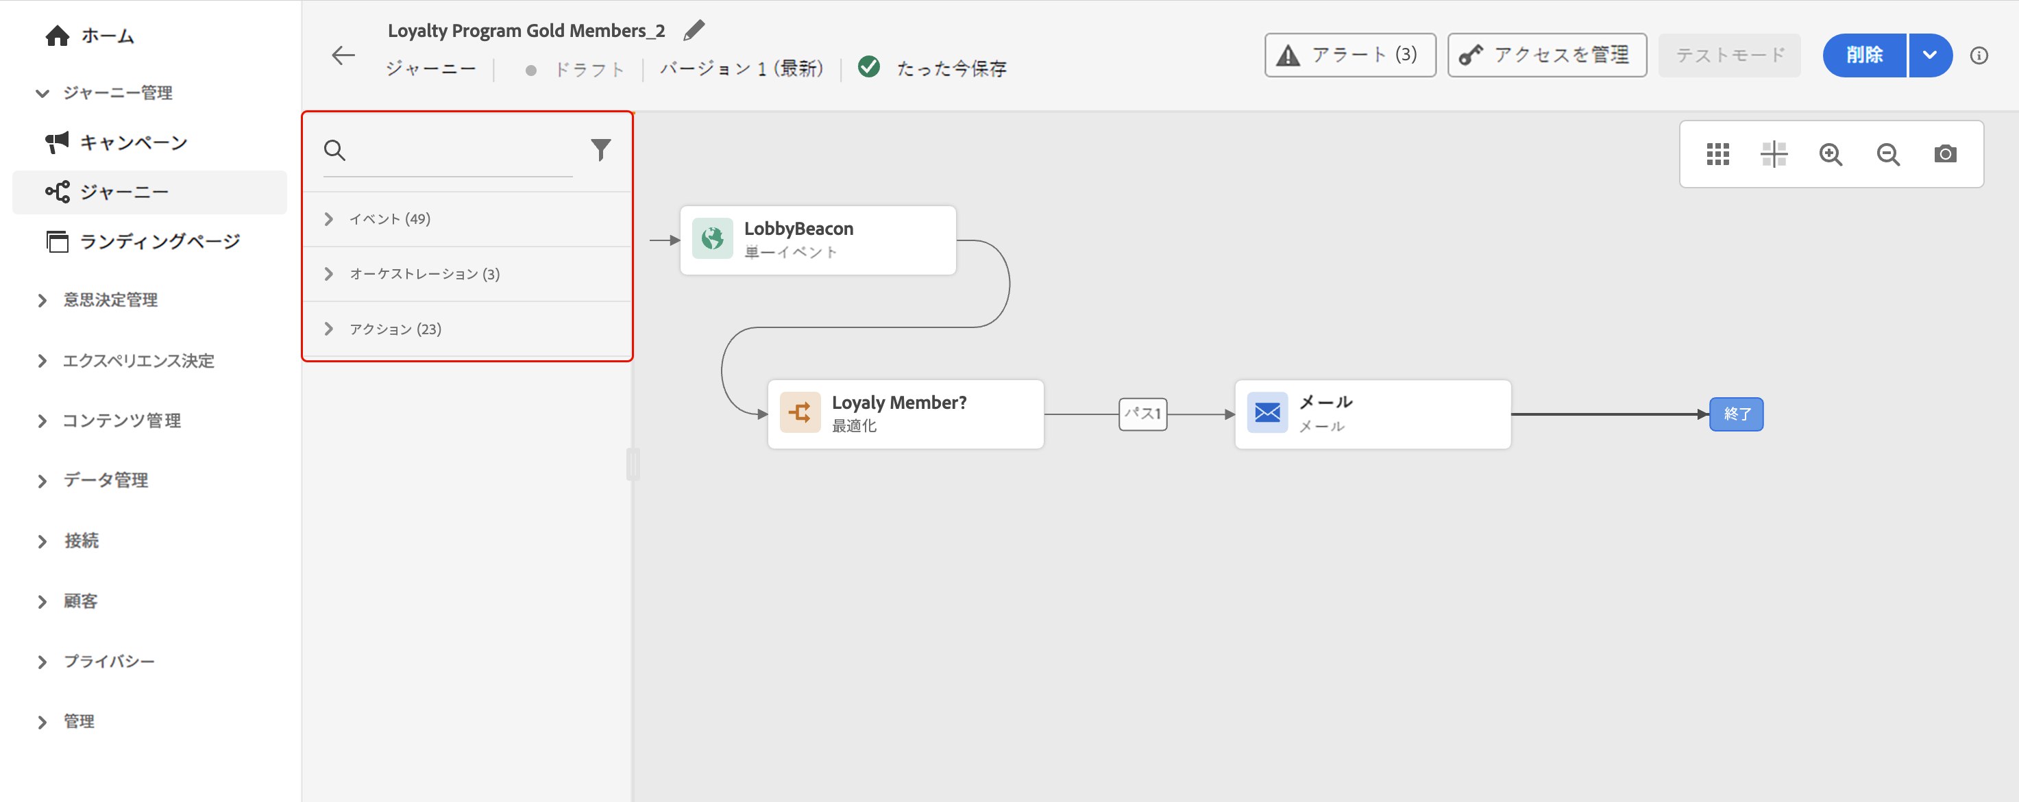Open the dropdown arrow next to 削除
The width and height of the screenshot is (2019, 802).
pos(1931,55)
